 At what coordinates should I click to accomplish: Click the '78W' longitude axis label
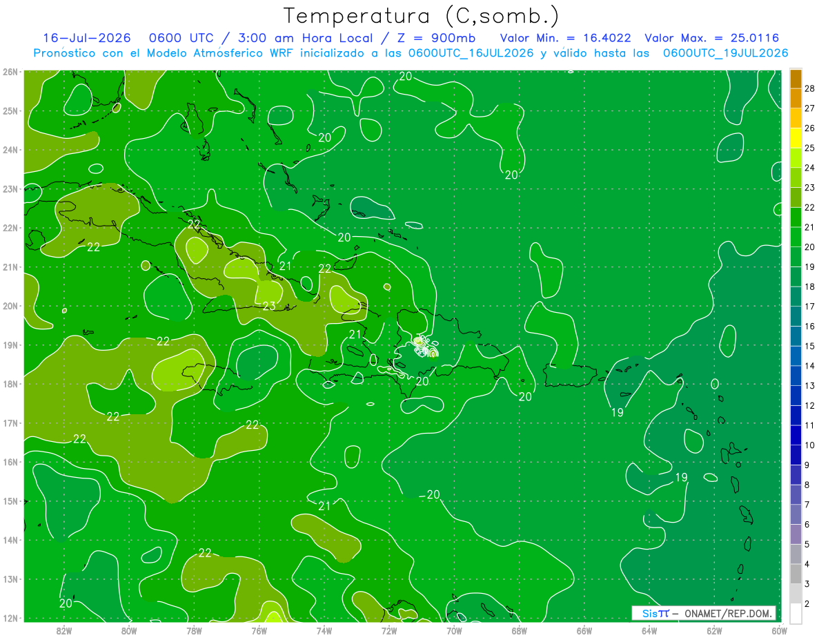[194, 630]
